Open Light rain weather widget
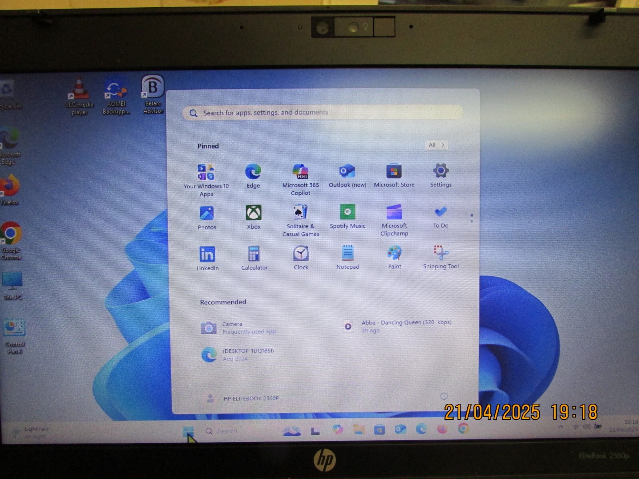 coord(30,432)
